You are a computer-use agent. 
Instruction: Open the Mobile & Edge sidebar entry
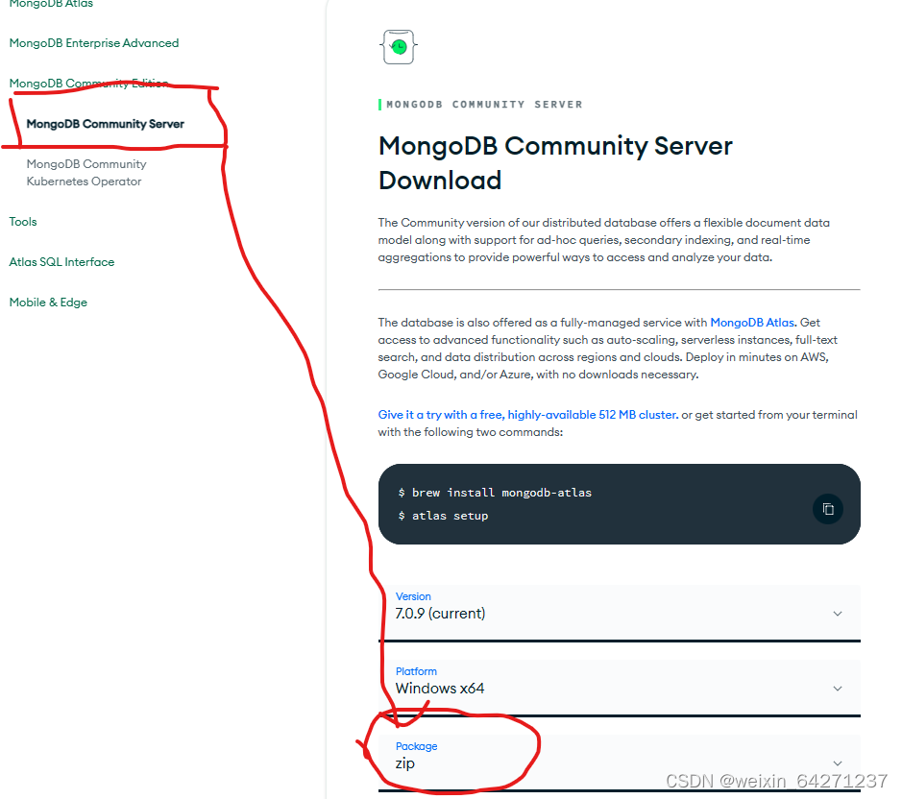[x=48, y=302]
